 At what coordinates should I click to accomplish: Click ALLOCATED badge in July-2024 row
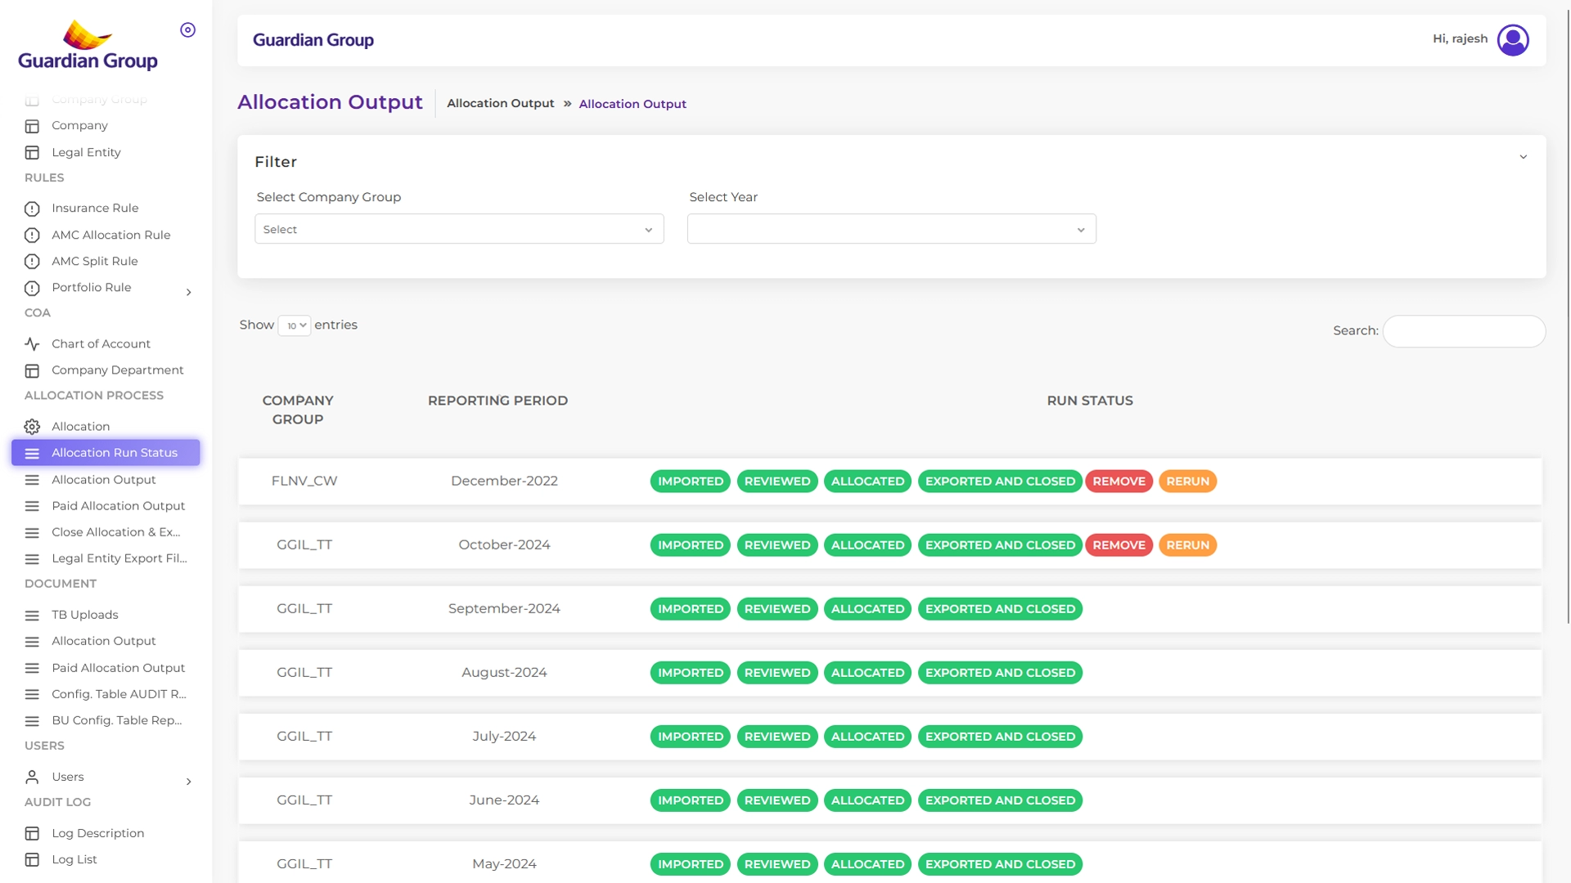[867, 737]
